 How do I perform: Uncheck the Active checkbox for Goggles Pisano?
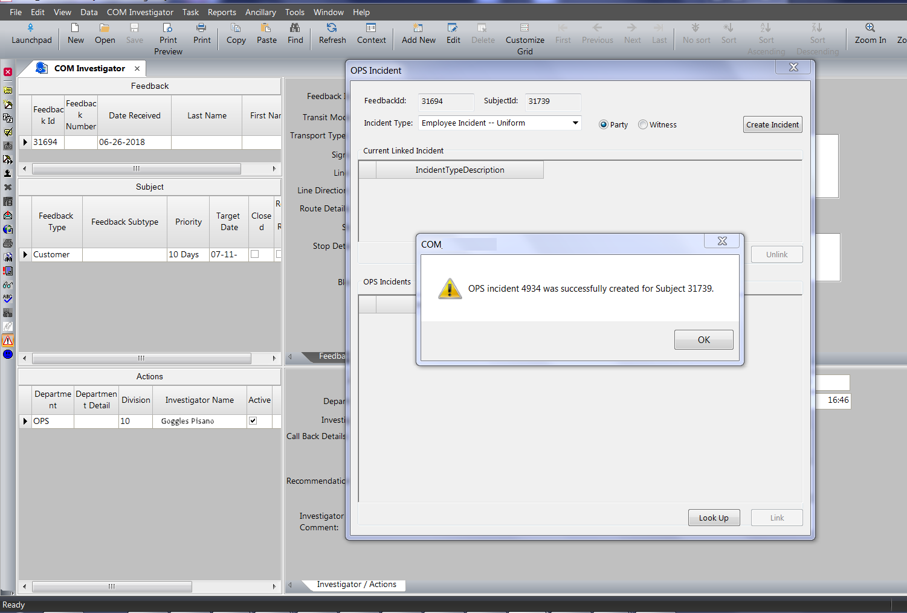(x=253, y=421)
